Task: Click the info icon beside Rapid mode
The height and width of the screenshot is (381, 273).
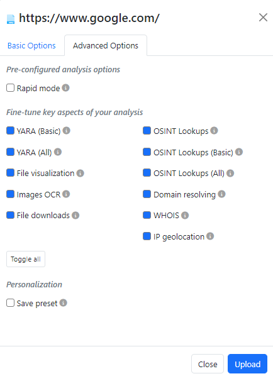Action: pos(65,88)
